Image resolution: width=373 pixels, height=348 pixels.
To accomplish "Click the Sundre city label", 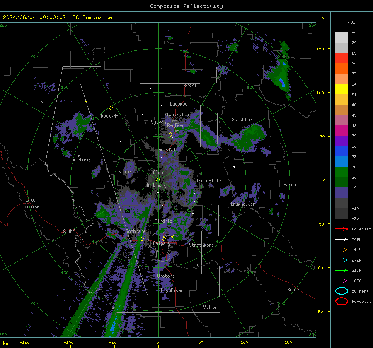I will tap(126, 171).
